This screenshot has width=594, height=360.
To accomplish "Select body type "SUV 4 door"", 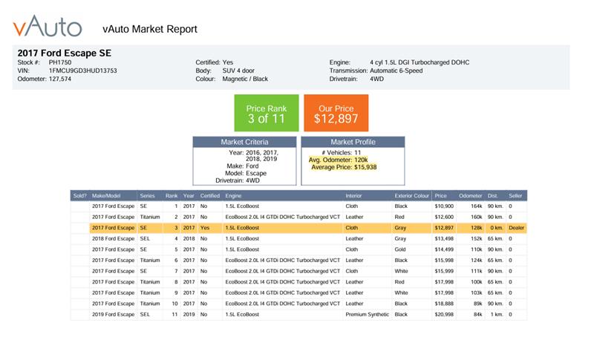I will click(x=238, y=71).
